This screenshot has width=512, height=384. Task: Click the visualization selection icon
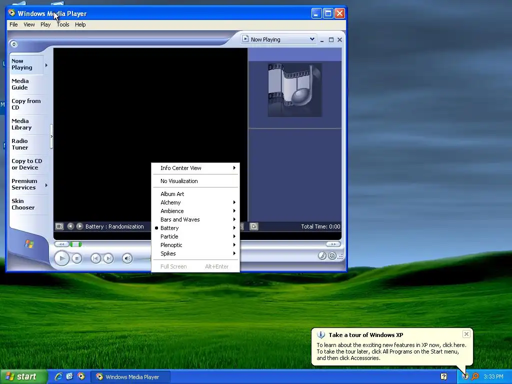coord(59,226)
